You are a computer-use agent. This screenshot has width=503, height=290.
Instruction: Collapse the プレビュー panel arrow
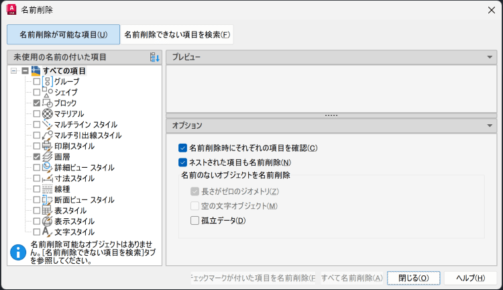click(x=490, y=57)
